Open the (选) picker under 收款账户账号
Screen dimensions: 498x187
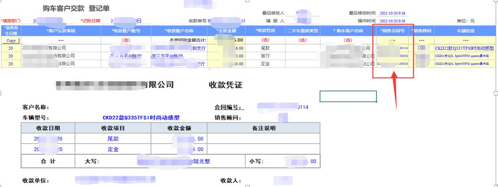pyautogui.click(x=126, y=41)
